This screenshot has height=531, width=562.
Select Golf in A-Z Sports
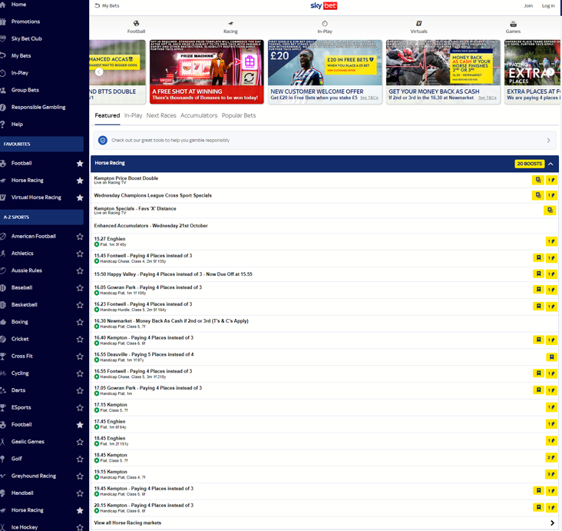click(16, 459)
